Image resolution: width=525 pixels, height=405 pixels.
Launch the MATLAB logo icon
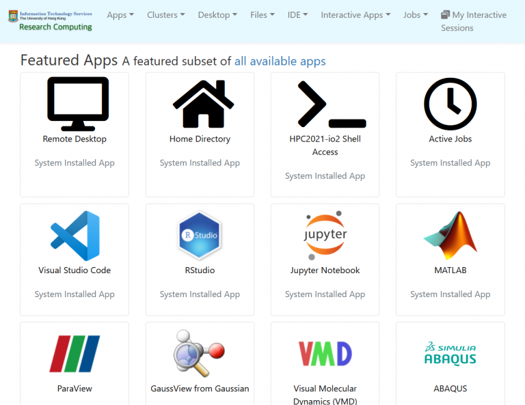click(450, 236)
